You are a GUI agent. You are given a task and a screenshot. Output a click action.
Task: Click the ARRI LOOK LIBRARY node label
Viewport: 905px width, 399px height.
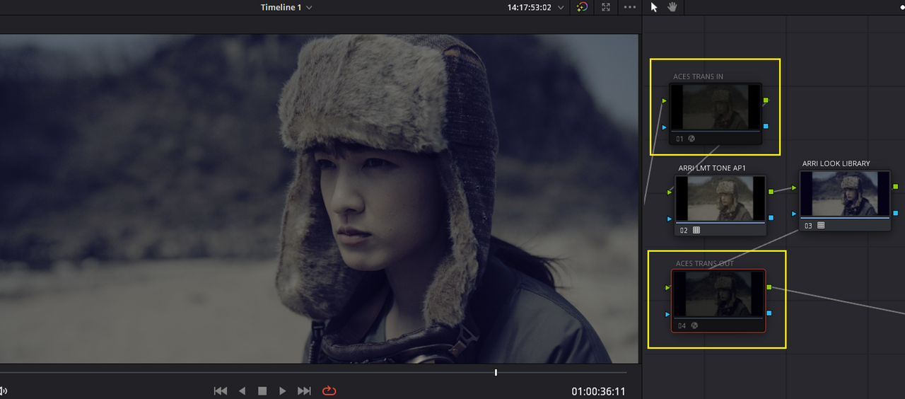[x=836, y=163]
